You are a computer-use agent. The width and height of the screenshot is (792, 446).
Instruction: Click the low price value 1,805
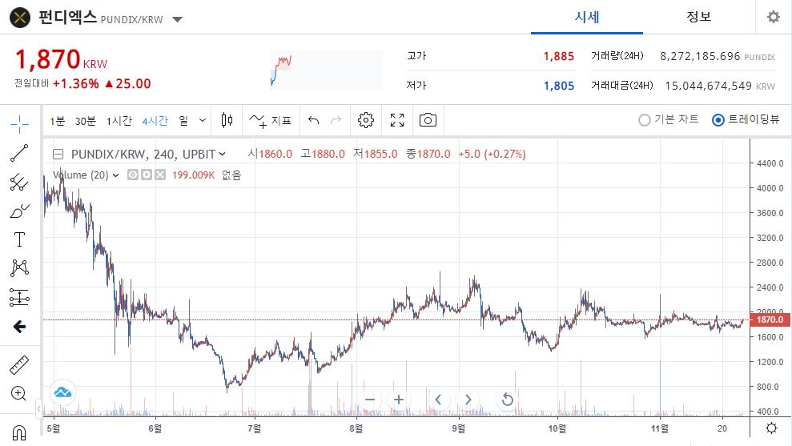pos(559,86)
